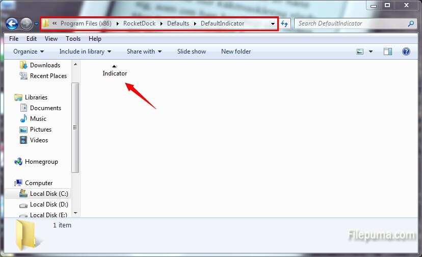Click the Back navigation arrow button
The width and height of the screenshot is (422, 257).
pyautogui.click(x=12, y=23)
